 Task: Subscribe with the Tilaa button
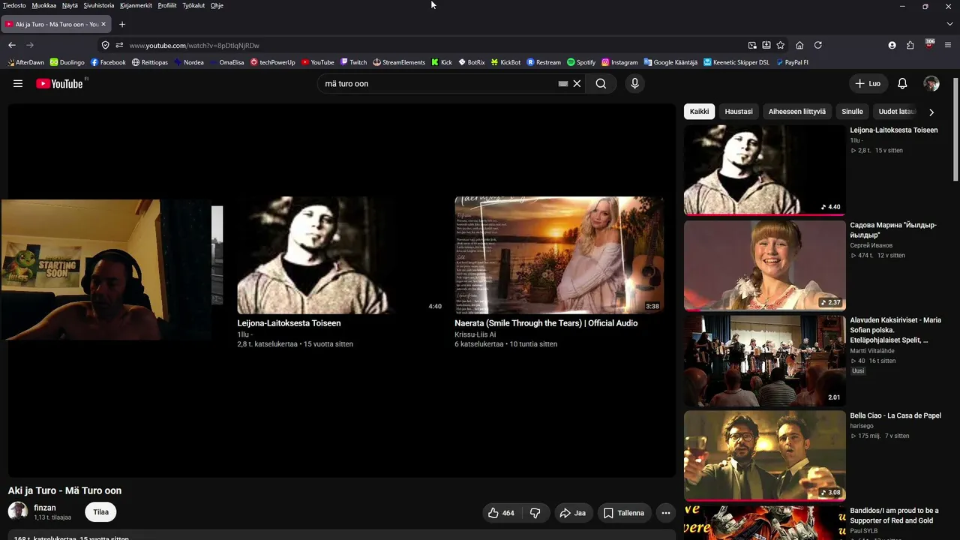(x=100, y=512)
